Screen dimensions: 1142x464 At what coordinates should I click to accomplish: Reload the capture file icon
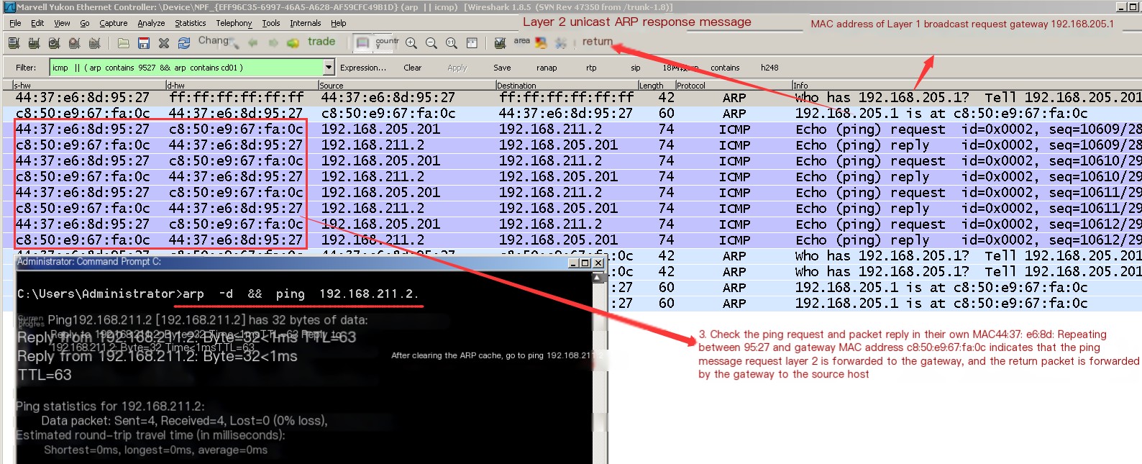point(184,43)
